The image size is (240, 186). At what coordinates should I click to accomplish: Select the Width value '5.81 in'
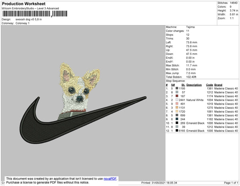click(234, 14)
